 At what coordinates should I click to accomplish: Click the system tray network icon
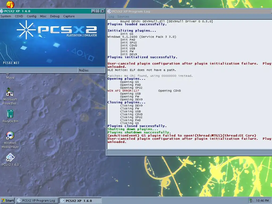pos(251,201)
